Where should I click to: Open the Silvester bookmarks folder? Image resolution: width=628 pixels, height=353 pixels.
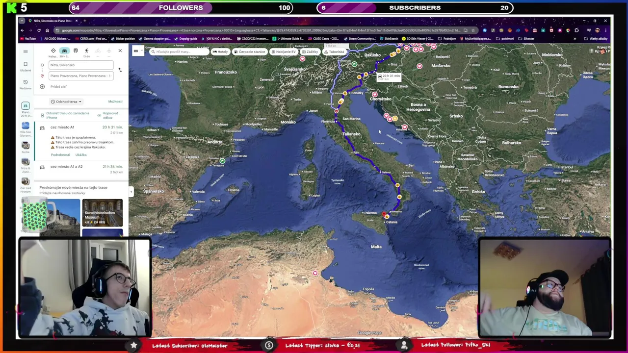(x=527, y=39)
